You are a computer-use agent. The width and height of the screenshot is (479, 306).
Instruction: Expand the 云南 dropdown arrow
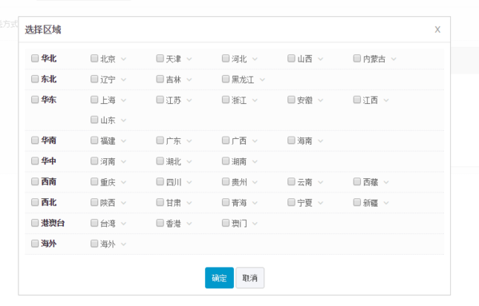point(320,182)
